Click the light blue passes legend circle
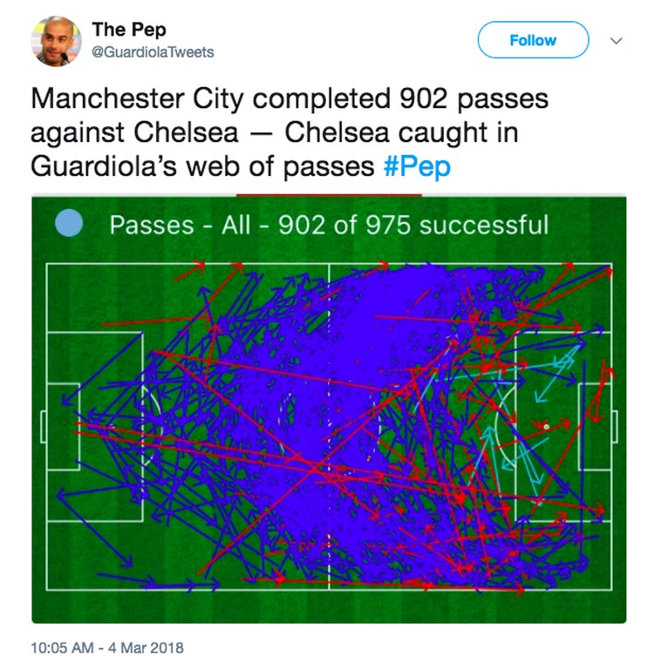This screenshot has width=654, height=668. pyautogui.click(x=69, y=223)
